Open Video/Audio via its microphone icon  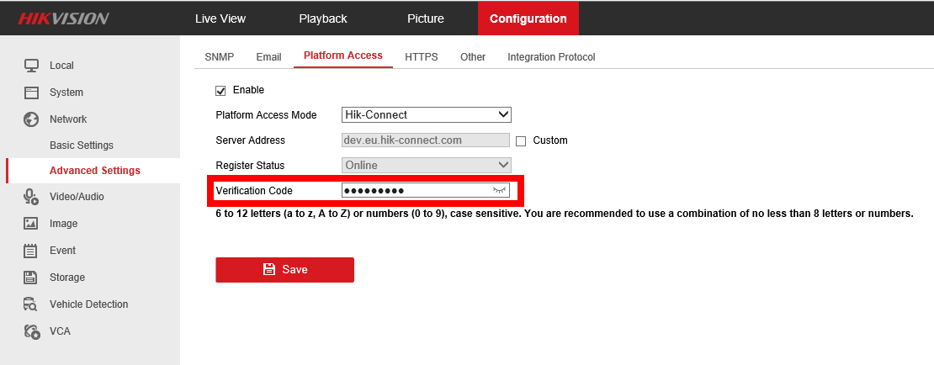click(31, 197)
